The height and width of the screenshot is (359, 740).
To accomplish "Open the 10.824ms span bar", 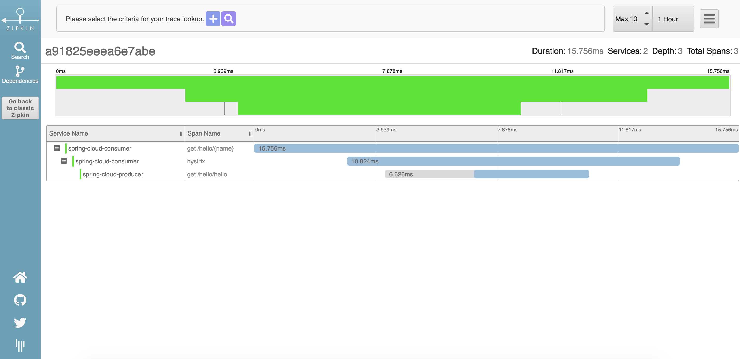I will [x=513, y=161].
